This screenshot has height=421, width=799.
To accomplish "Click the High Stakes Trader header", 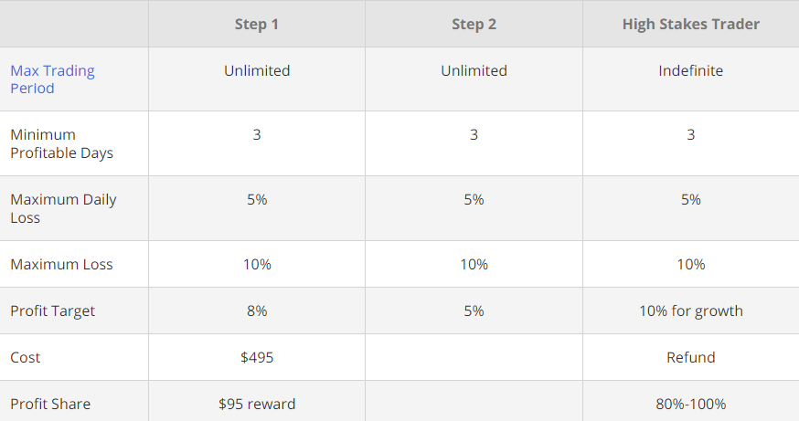I will click(x=690, y=25).
